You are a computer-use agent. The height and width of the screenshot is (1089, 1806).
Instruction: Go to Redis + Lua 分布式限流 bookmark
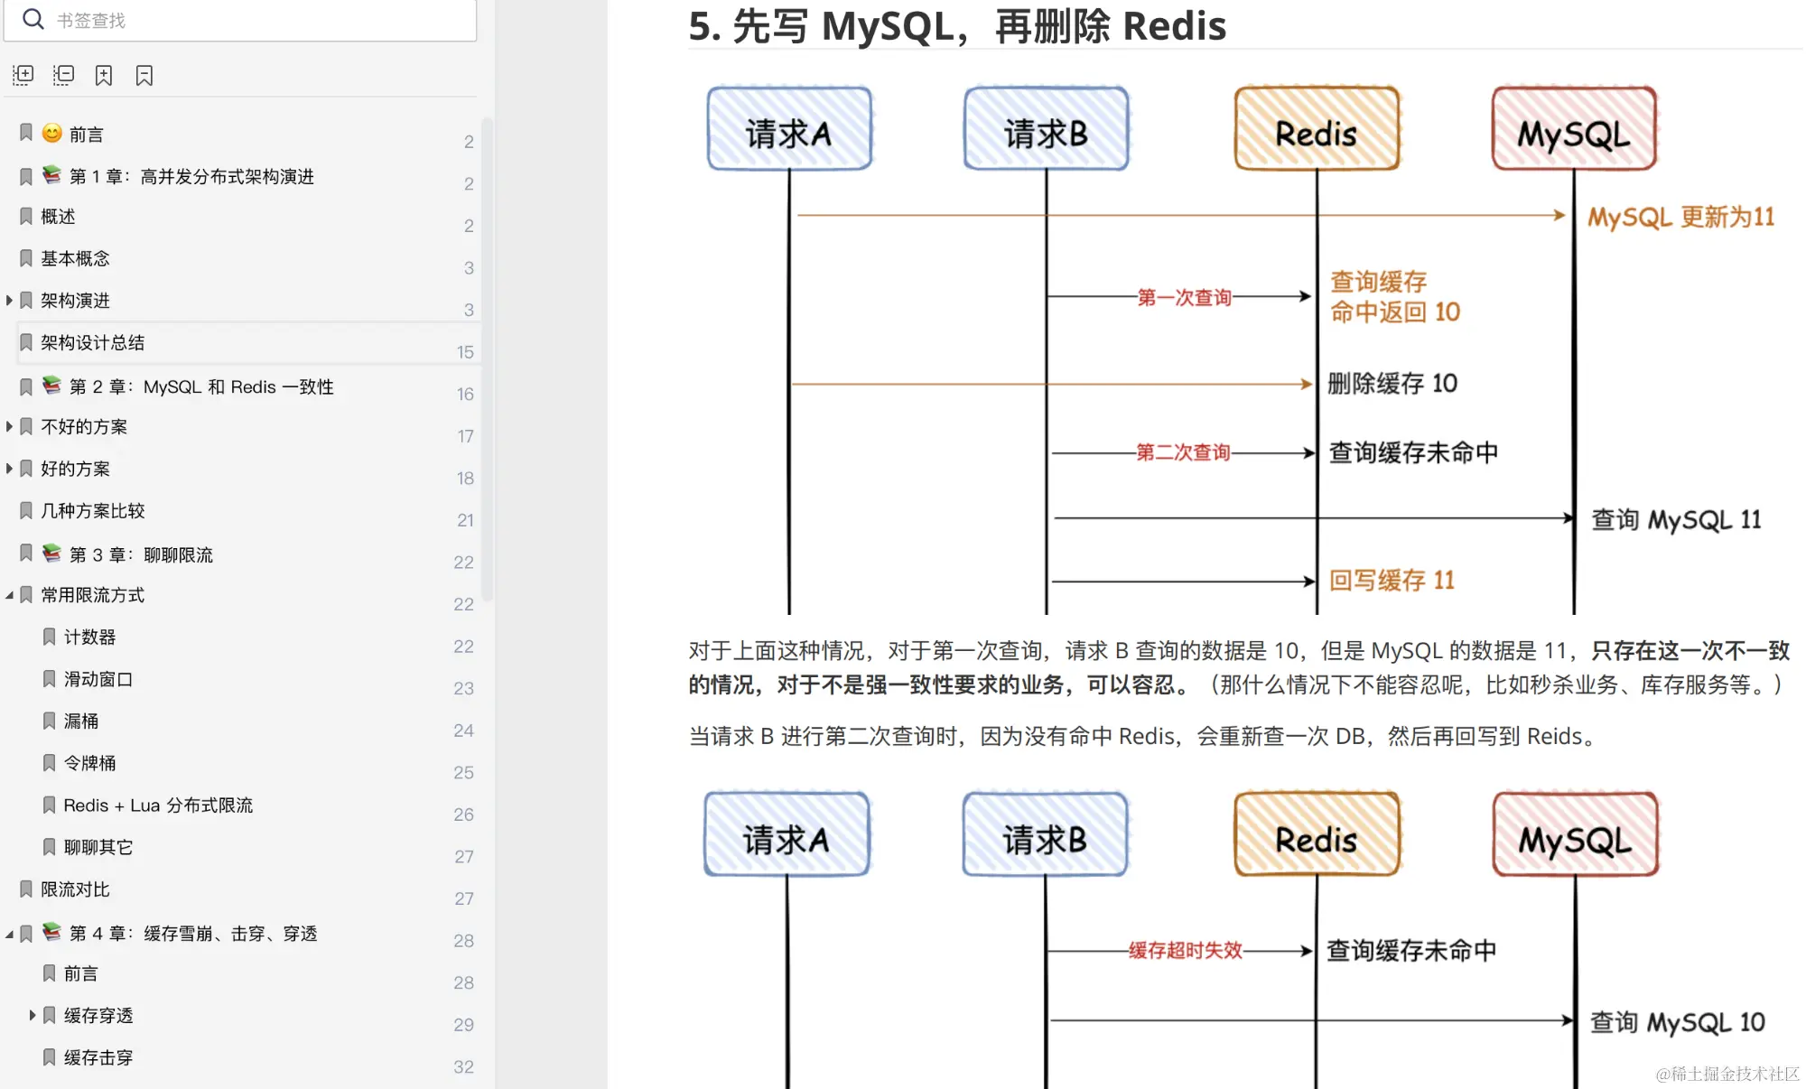158,805
